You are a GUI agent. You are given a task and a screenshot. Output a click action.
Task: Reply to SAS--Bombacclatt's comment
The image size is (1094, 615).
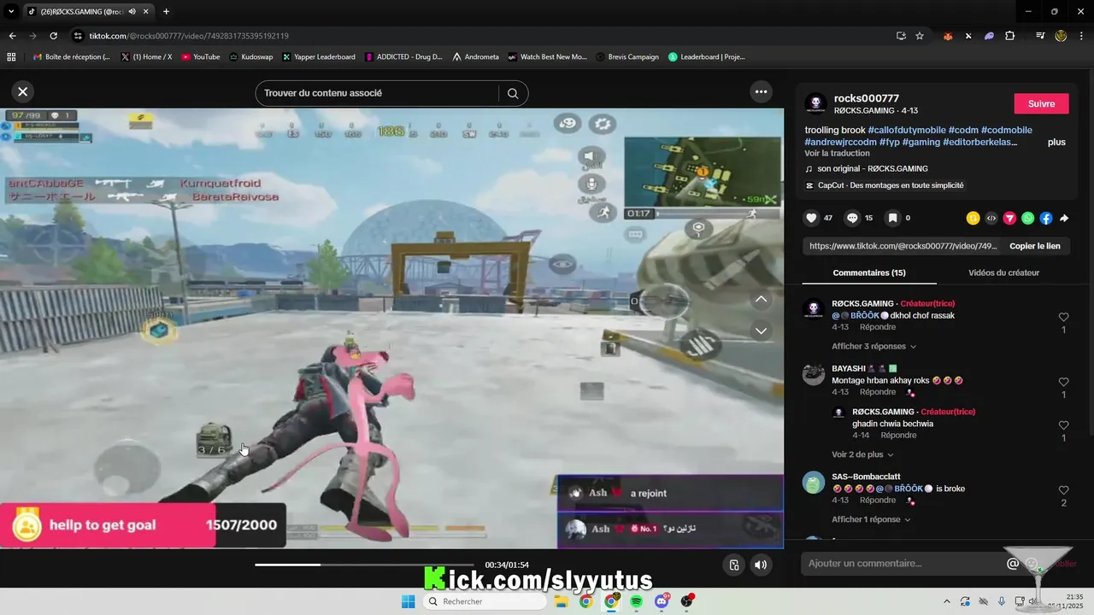click(x=877, y=500)
